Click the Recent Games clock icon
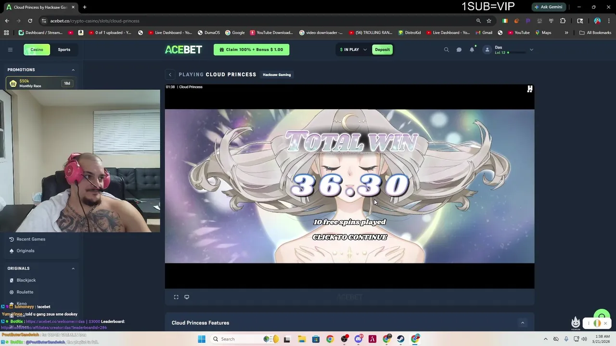616x346 pixels. tap(12, 239)
